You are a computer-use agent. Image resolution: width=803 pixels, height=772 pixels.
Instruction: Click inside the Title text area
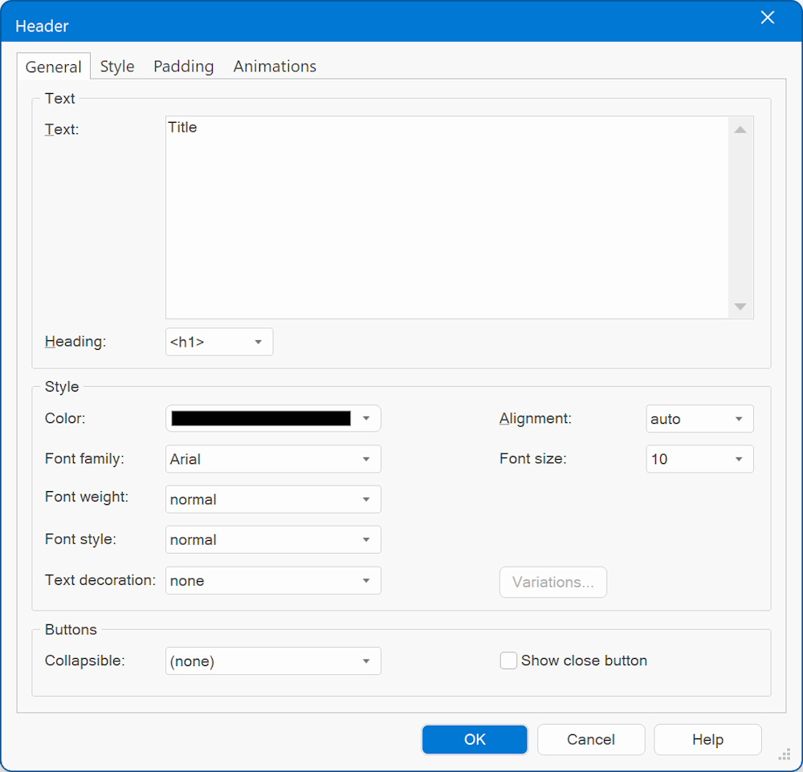446,217
